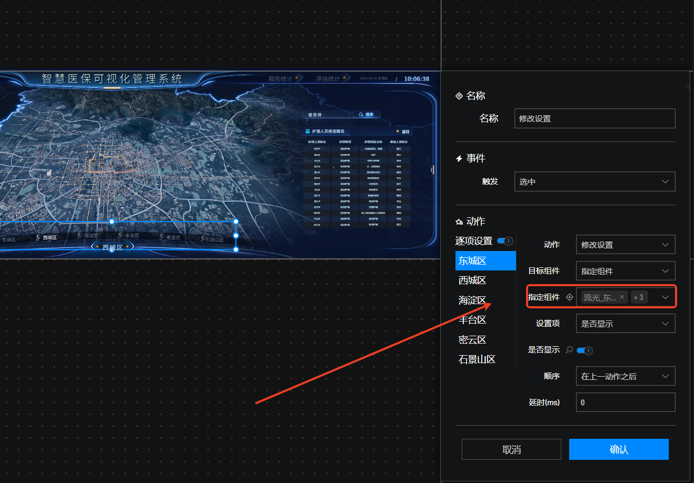Select 密云区 in the item list
Screen dimensions: 694x483
pos(472,340)
